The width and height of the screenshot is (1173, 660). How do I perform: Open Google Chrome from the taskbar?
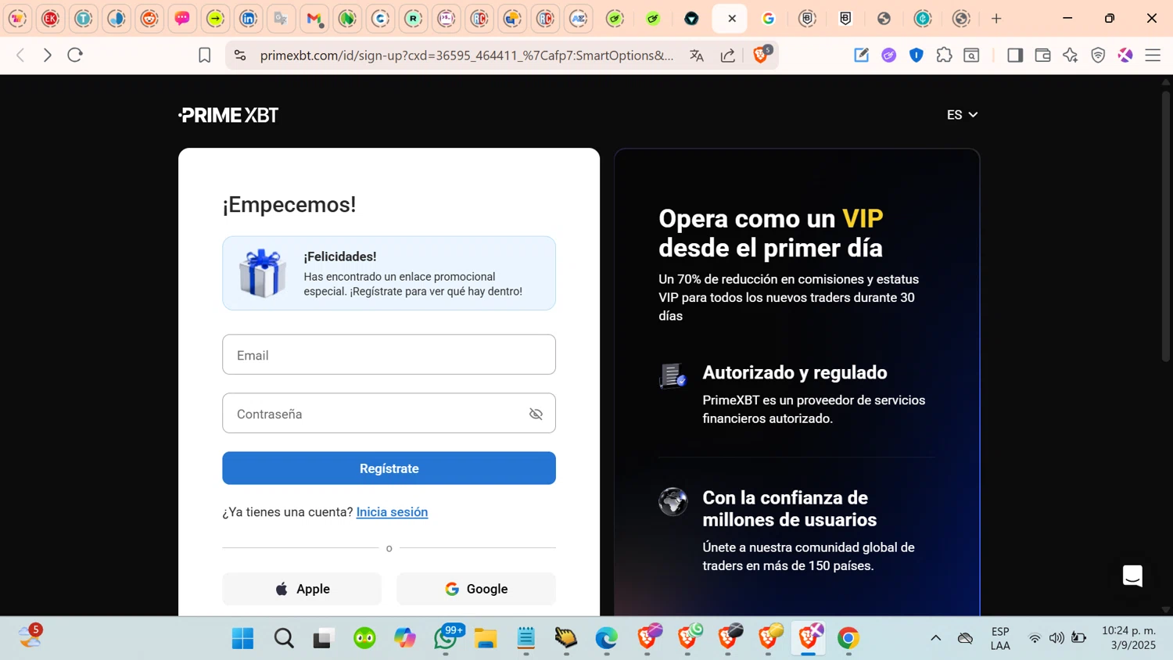(848, 639)
